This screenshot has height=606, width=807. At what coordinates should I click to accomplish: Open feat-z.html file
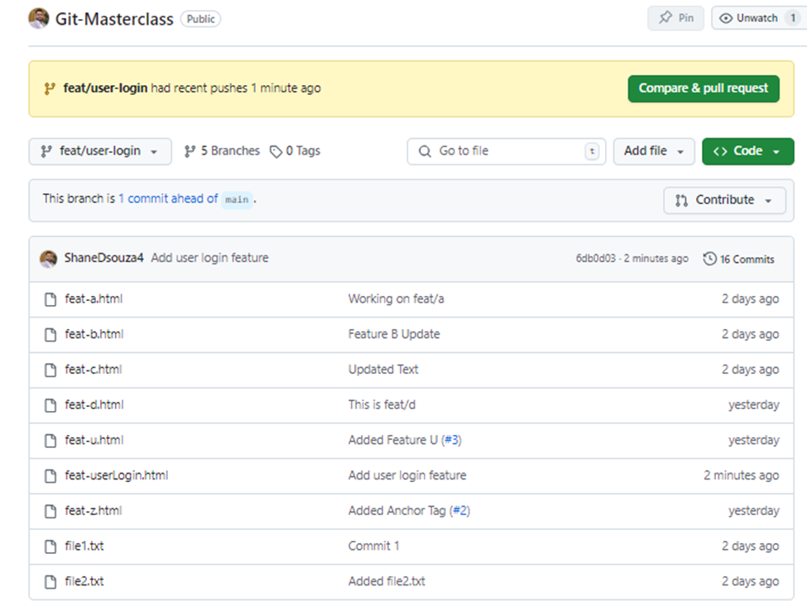pyautogui.click(x=94, y=510)
